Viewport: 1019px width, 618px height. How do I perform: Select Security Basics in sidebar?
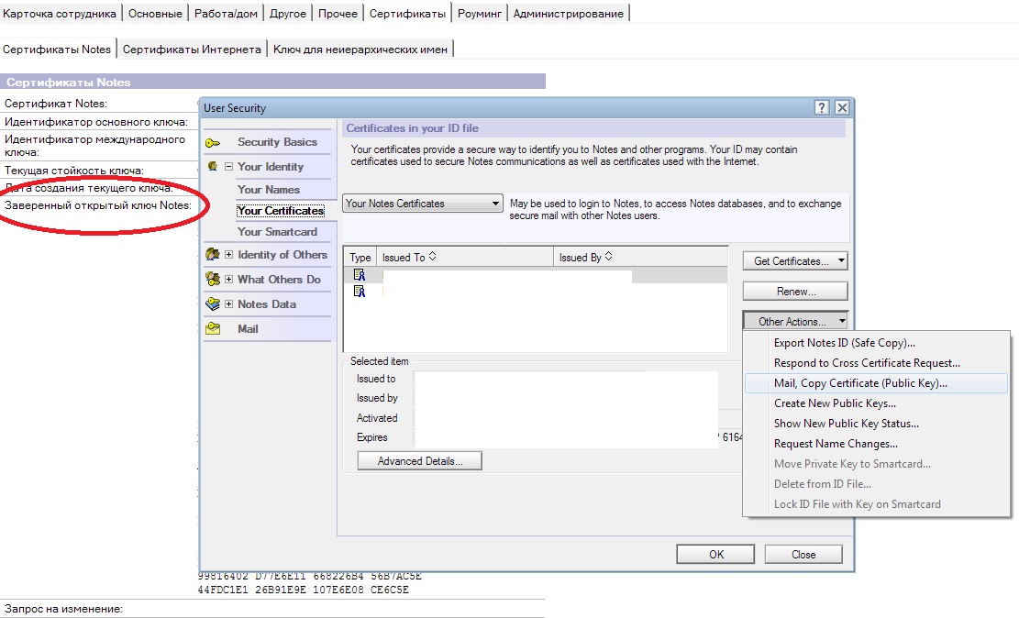click(277, 142)
